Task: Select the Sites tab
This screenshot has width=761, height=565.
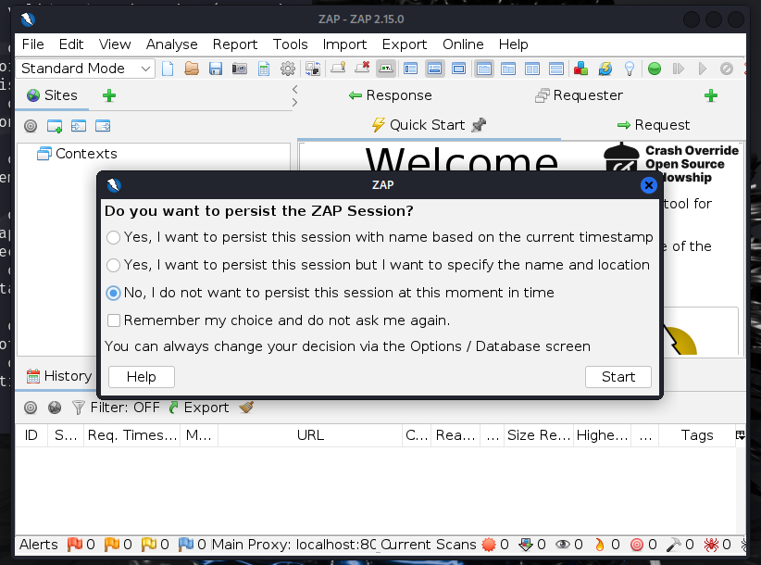Action: coord(52,95)
